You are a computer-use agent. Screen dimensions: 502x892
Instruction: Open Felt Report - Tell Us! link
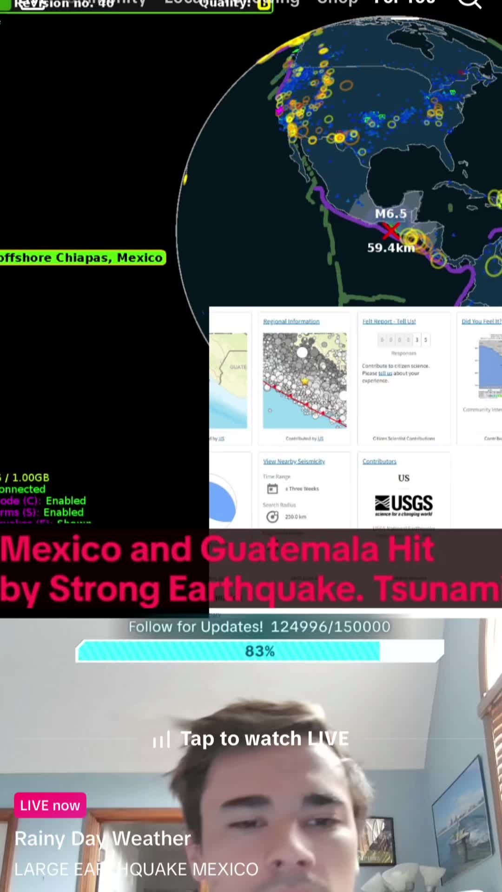[389, 321]
